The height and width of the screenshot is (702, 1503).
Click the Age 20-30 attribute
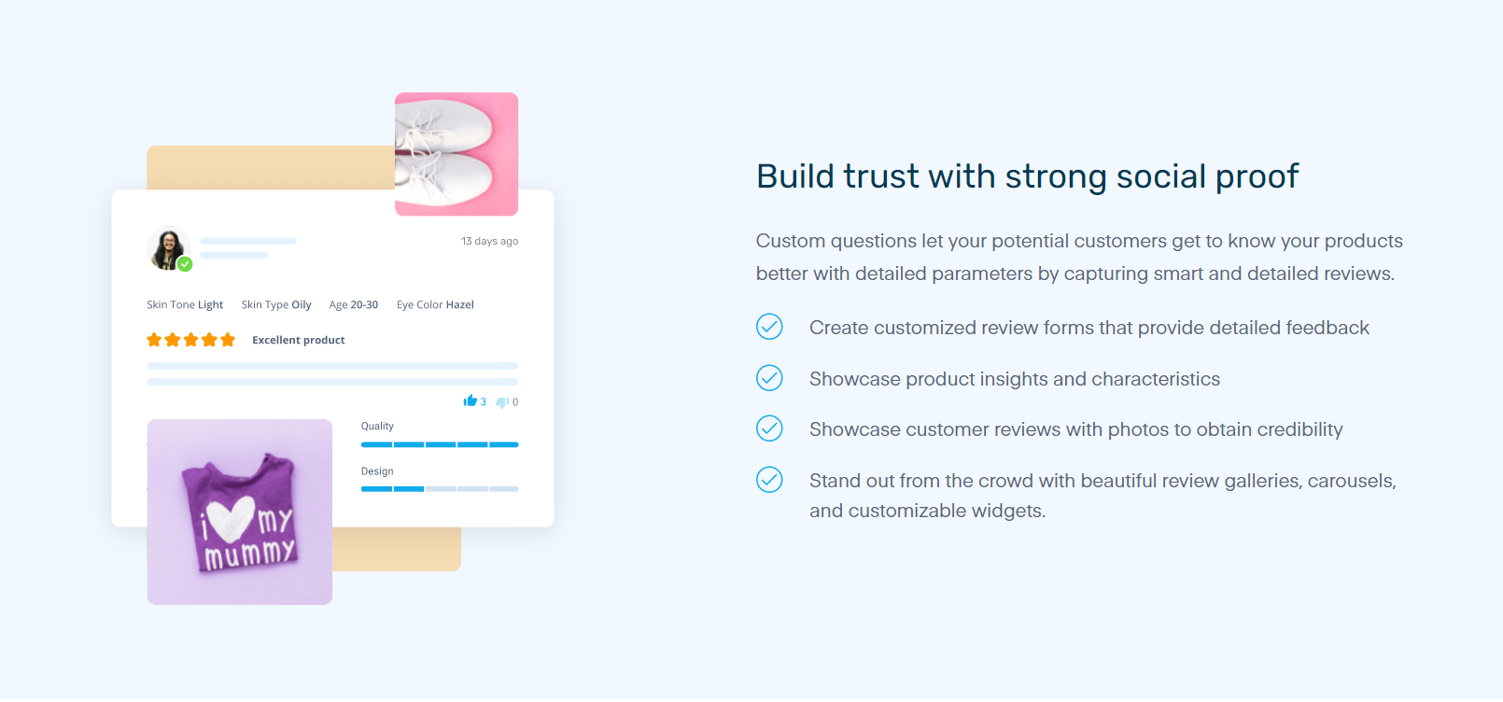[x=354, y=304]
